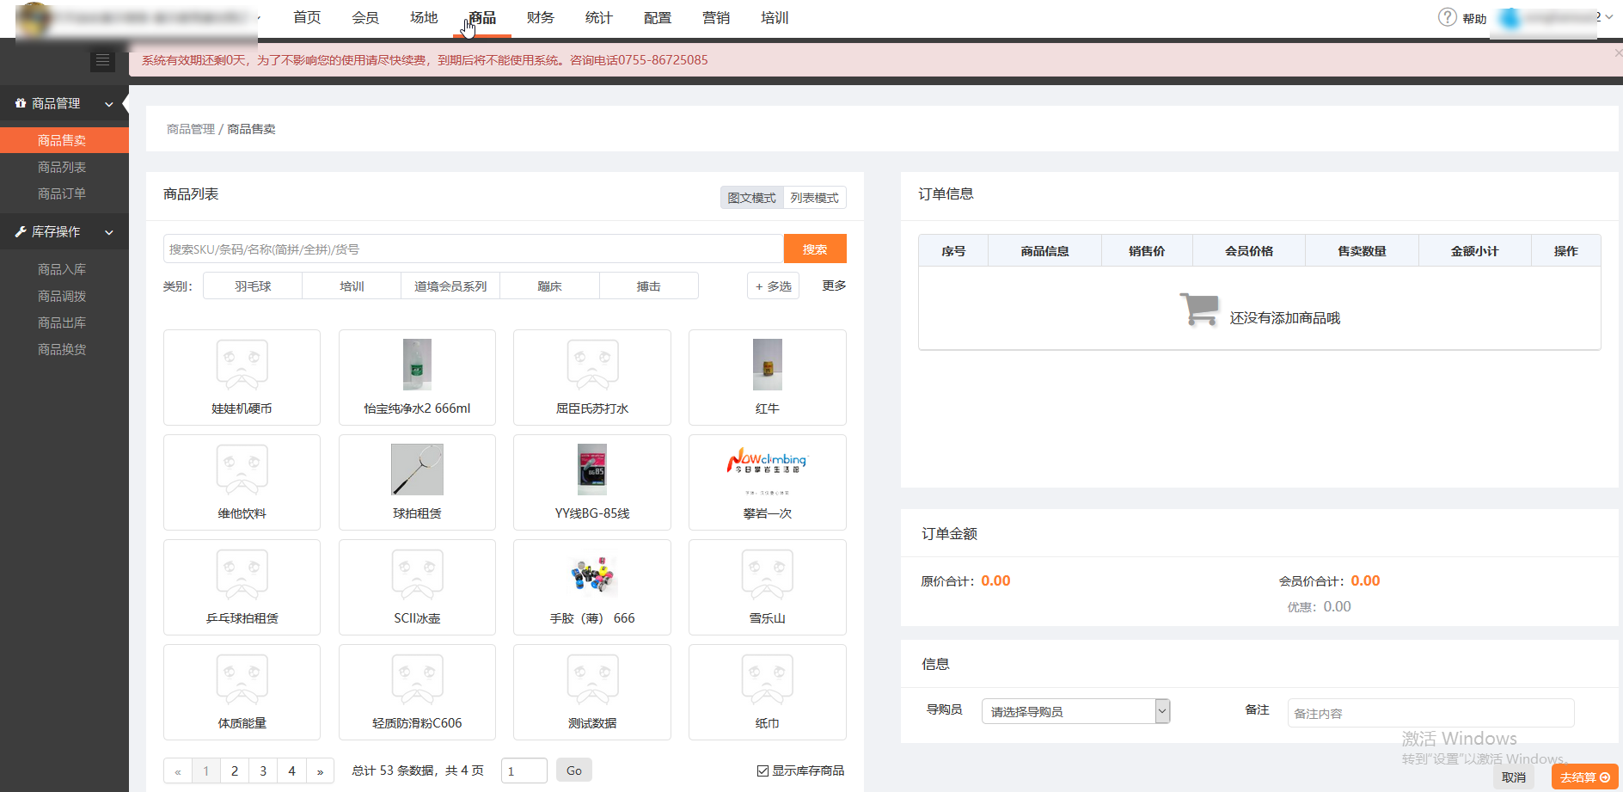Image resolution: width=1623 pixels, height=792 pixels.
Task: Filter by 蹦床 category
Action: (549, 286)
